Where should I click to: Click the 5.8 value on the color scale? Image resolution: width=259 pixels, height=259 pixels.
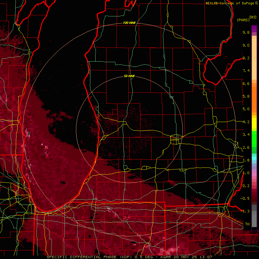click(246, 96)
